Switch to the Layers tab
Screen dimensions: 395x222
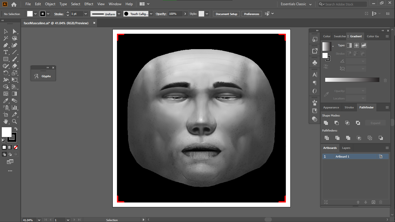(346, 148)
